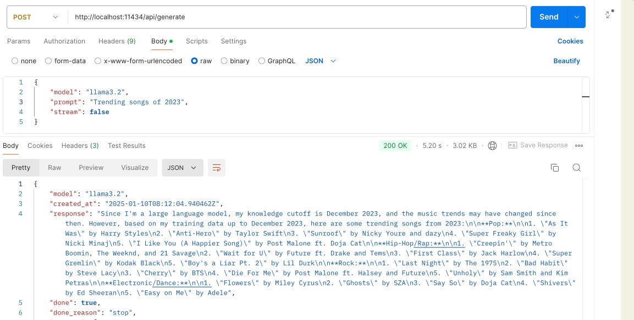Open Cookies manager link
The image size is (634, 320).
(x=570, y=41)
